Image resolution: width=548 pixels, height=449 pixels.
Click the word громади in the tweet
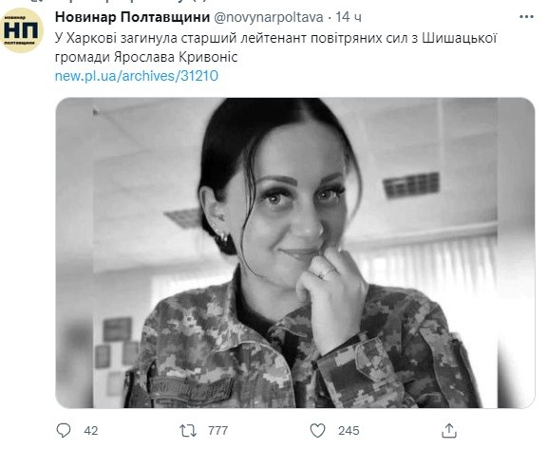(x=83, y=57)
